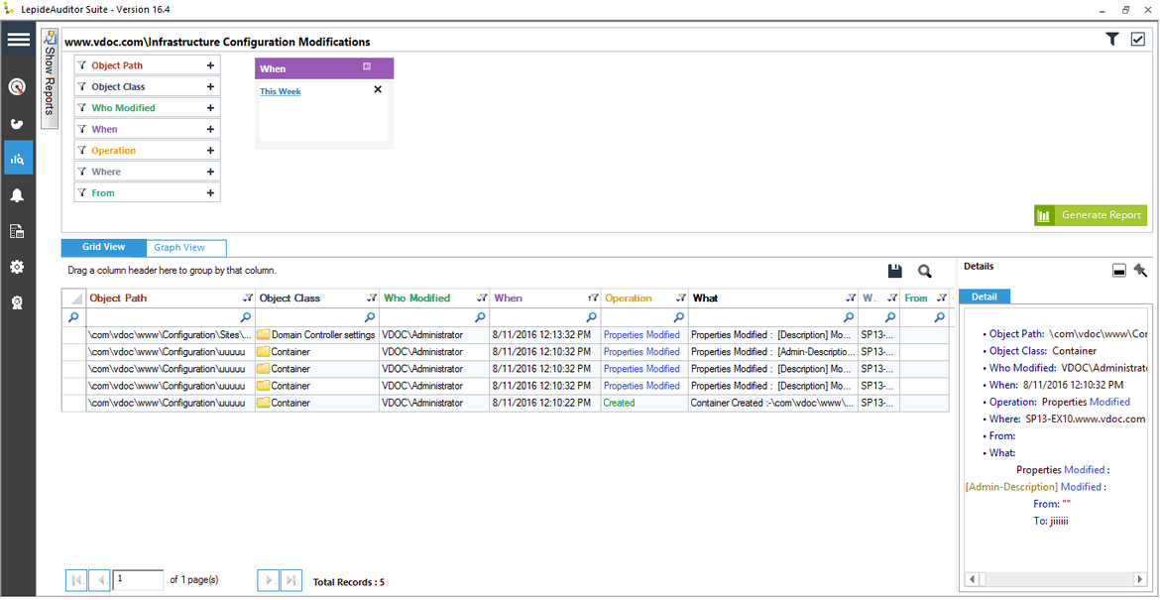Open Object Path column filter dropdown
The width and height of the screenshot is (1160, 600).
pyautogui.click(x=247, y=299)
